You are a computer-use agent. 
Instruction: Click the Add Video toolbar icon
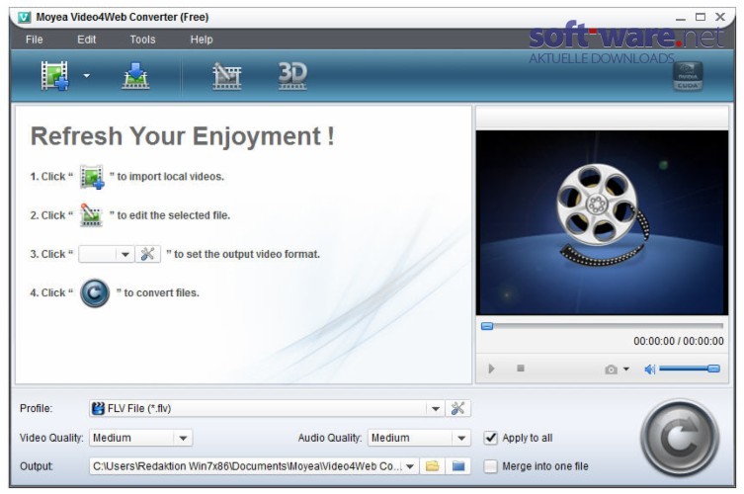[x=54, y=75]
